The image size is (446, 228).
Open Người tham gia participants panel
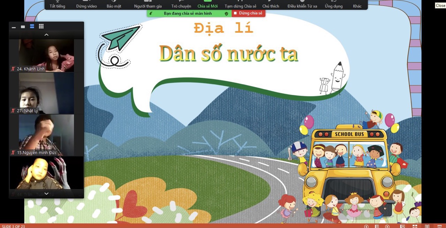(x=148, y=5)
